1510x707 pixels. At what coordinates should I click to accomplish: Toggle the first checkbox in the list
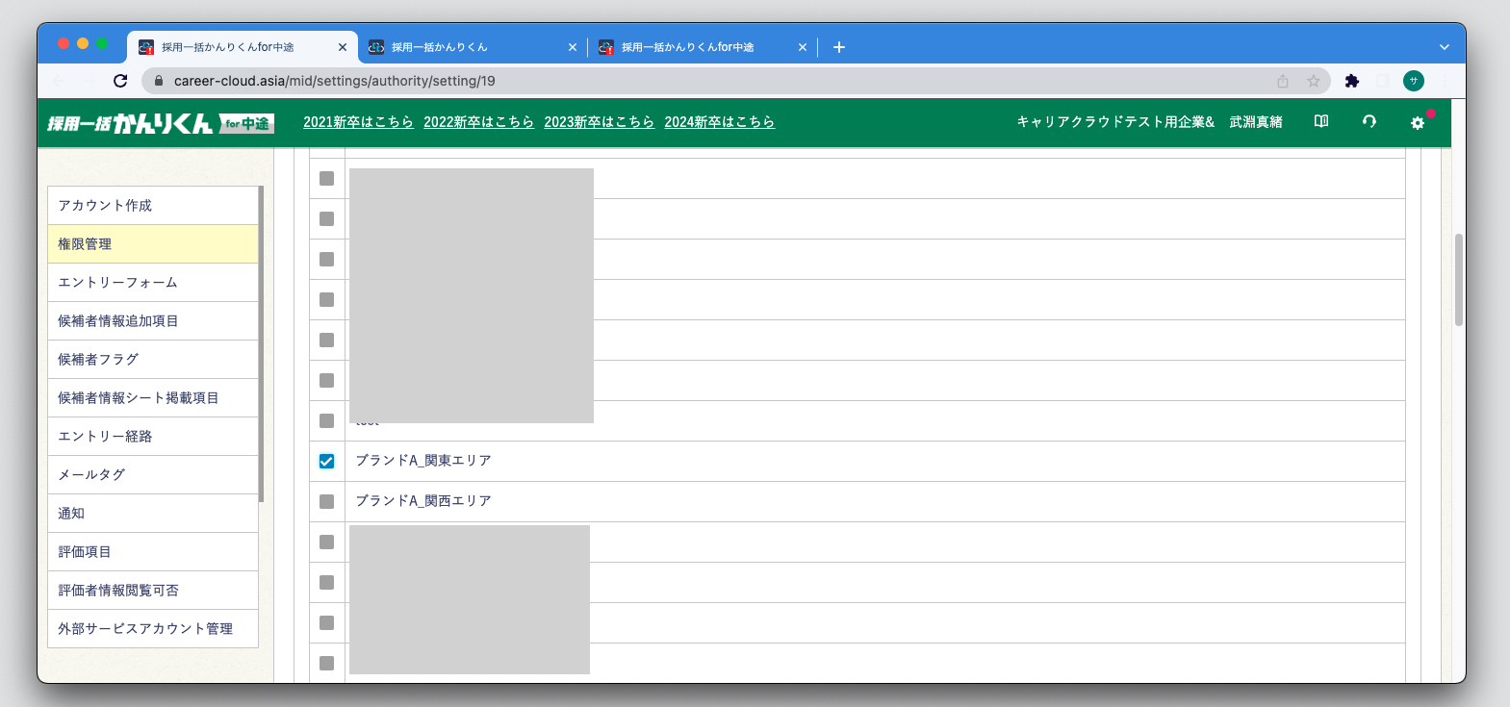pyautogui.click(x=327, y=179)
